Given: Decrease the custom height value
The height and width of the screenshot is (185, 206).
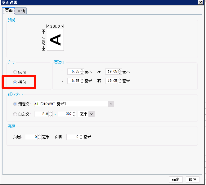Looking at the screenshot, I should (74, 116).
